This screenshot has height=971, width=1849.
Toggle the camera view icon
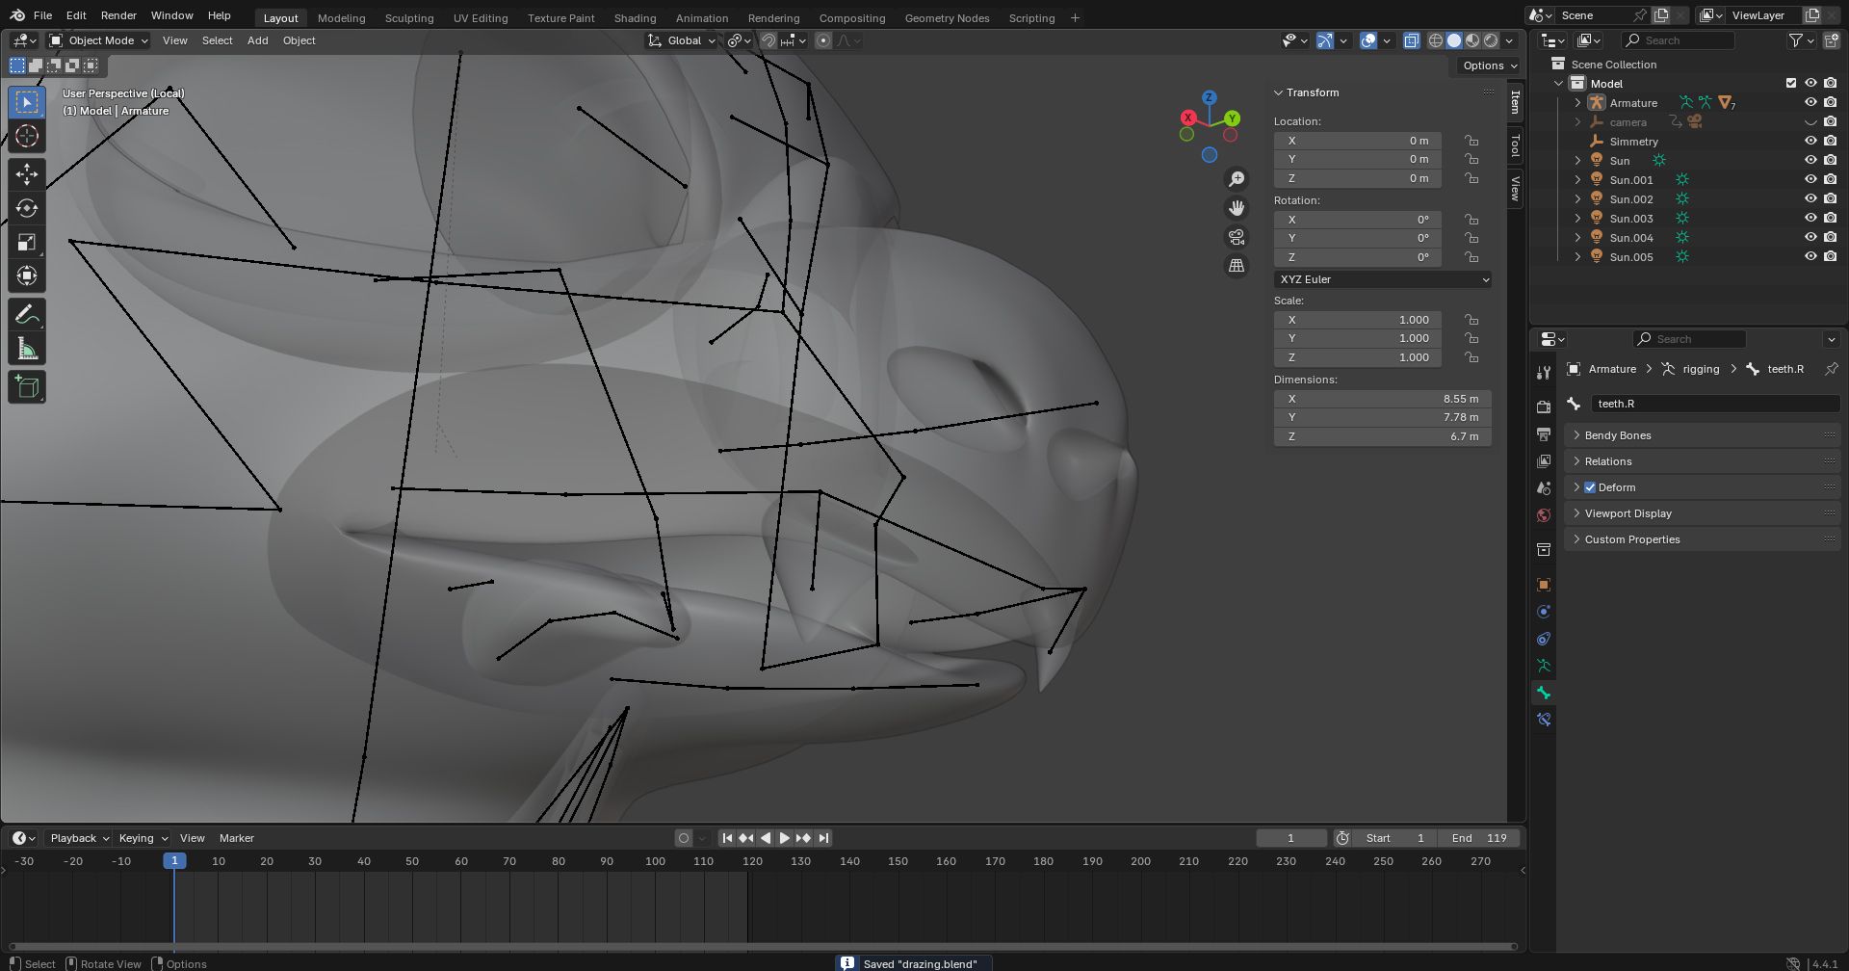point(1237,237)
